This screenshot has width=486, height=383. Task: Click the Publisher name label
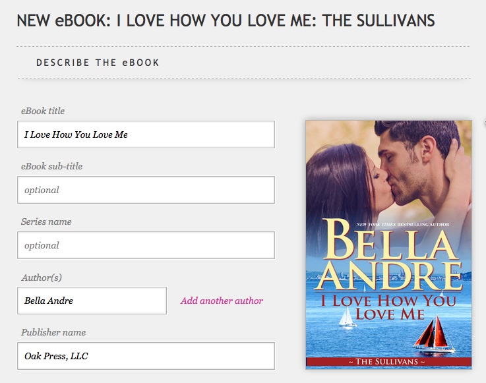tap(53, 332)
